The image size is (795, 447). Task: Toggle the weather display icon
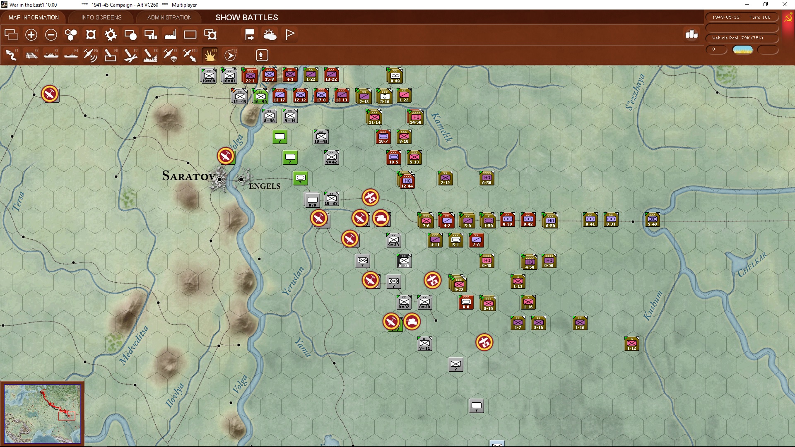coord(270,35)
